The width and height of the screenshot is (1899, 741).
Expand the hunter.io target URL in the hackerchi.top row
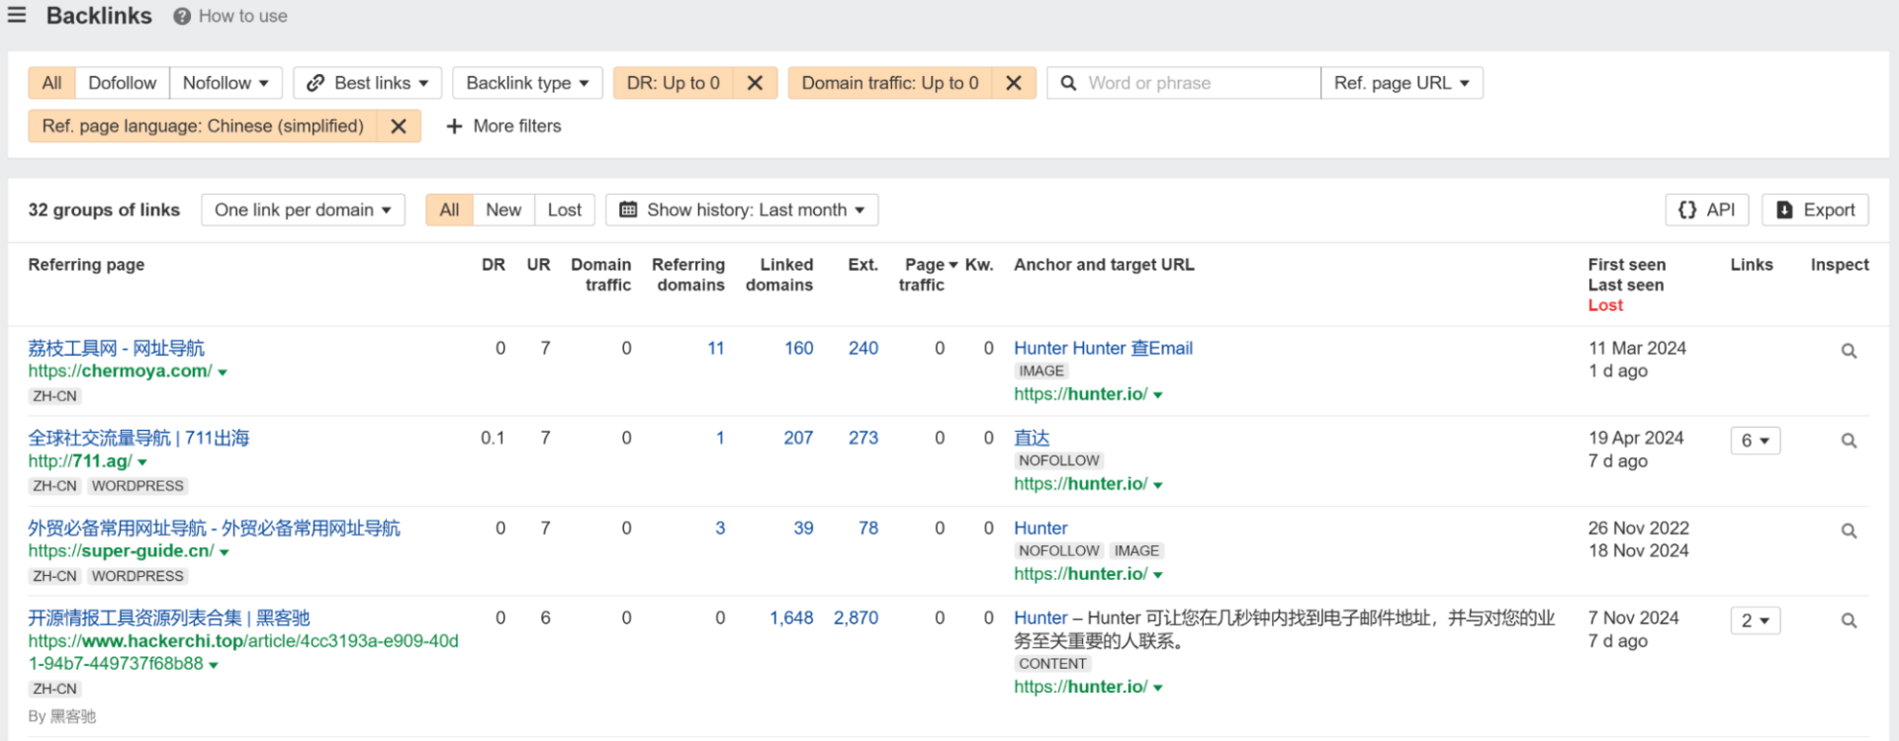(1158, 688)
